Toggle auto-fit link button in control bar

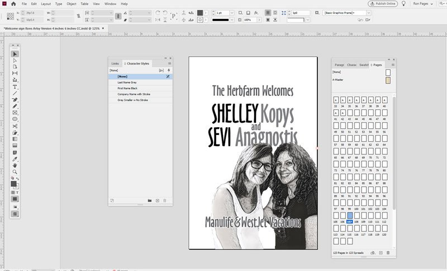(118, 16)
